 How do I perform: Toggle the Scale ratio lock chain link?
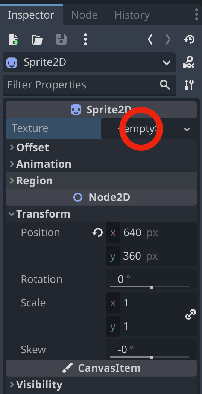[x=190, y=314]
